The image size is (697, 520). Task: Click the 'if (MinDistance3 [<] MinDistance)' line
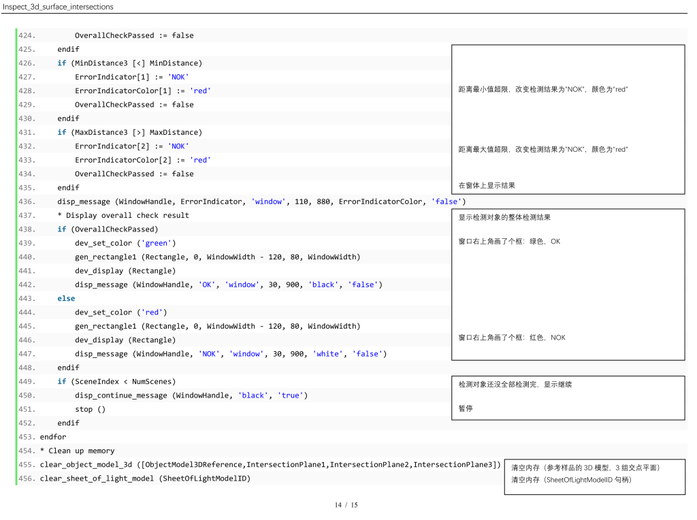[129, 63]
